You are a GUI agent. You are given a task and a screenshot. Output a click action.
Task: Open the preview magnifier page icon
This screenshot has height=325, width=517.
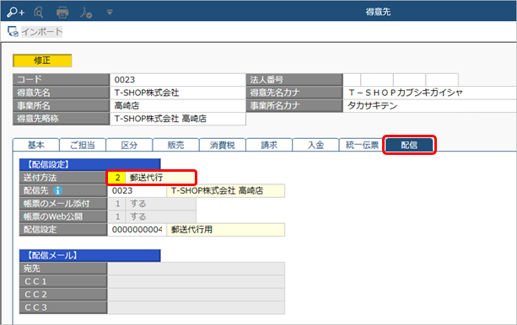click(39, 12)
